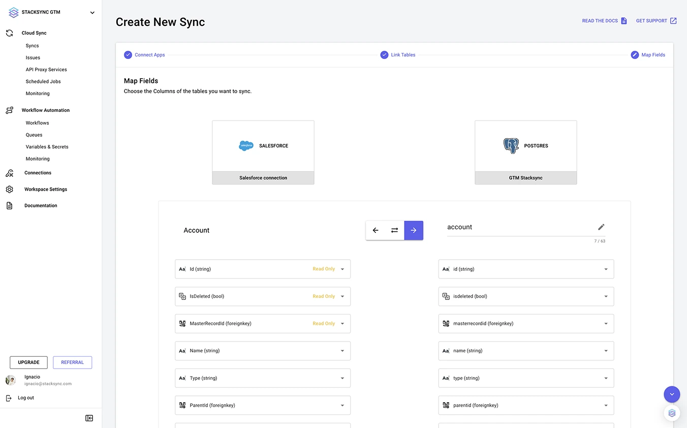Viewport: 687px width, 428px height.
Task: Open Monitoring under Cloud Sync
Action: coord(38,94)
